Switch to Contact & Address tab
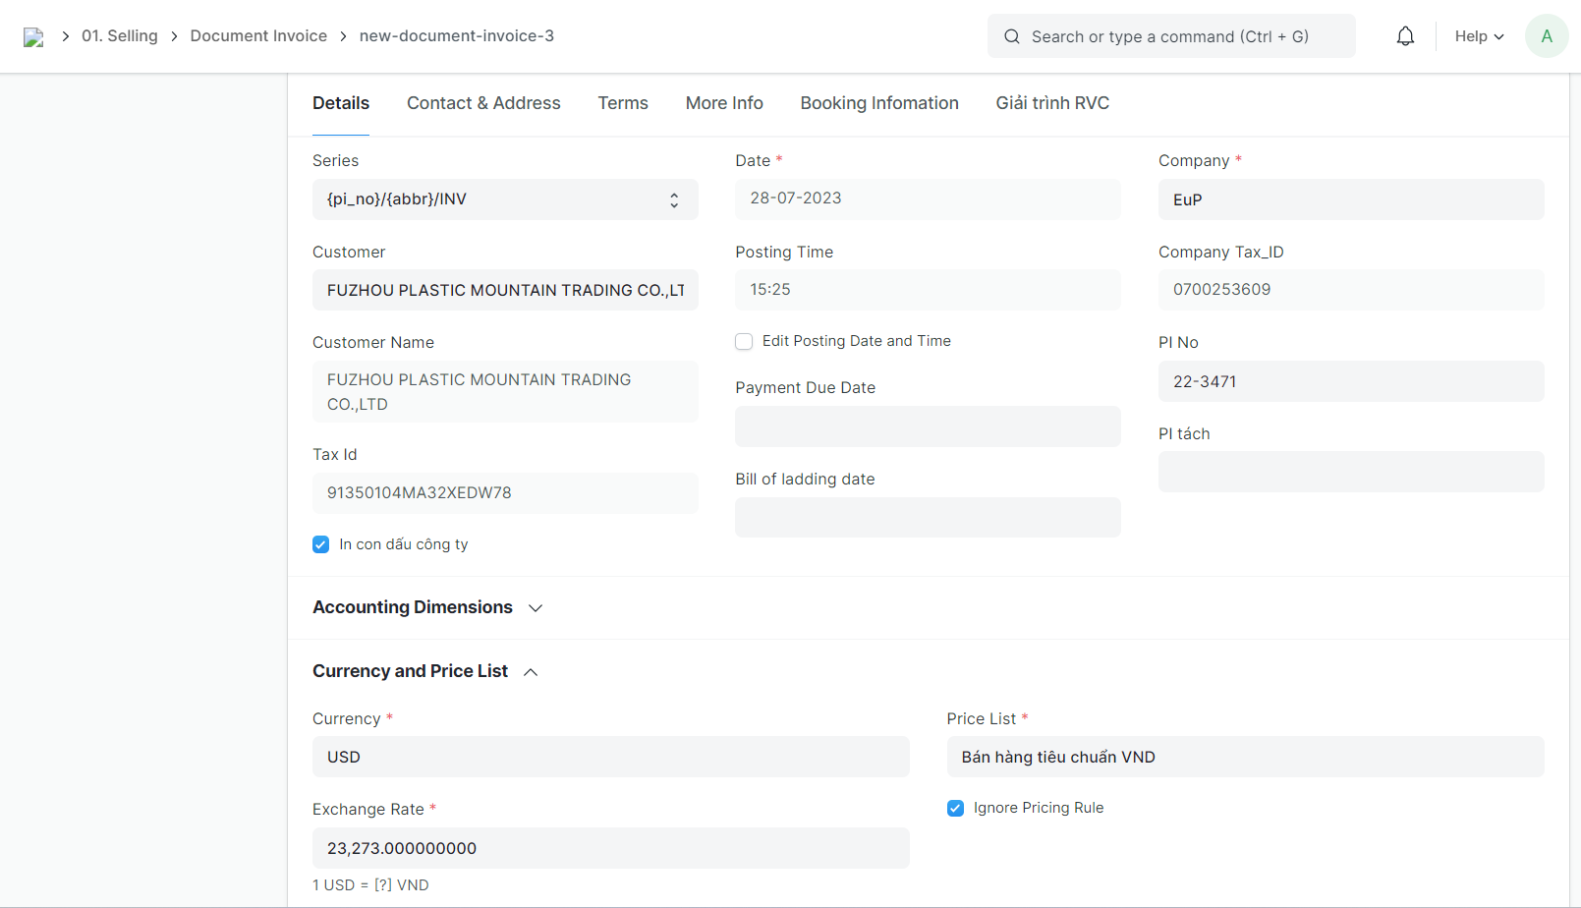 tap(483, 103)
